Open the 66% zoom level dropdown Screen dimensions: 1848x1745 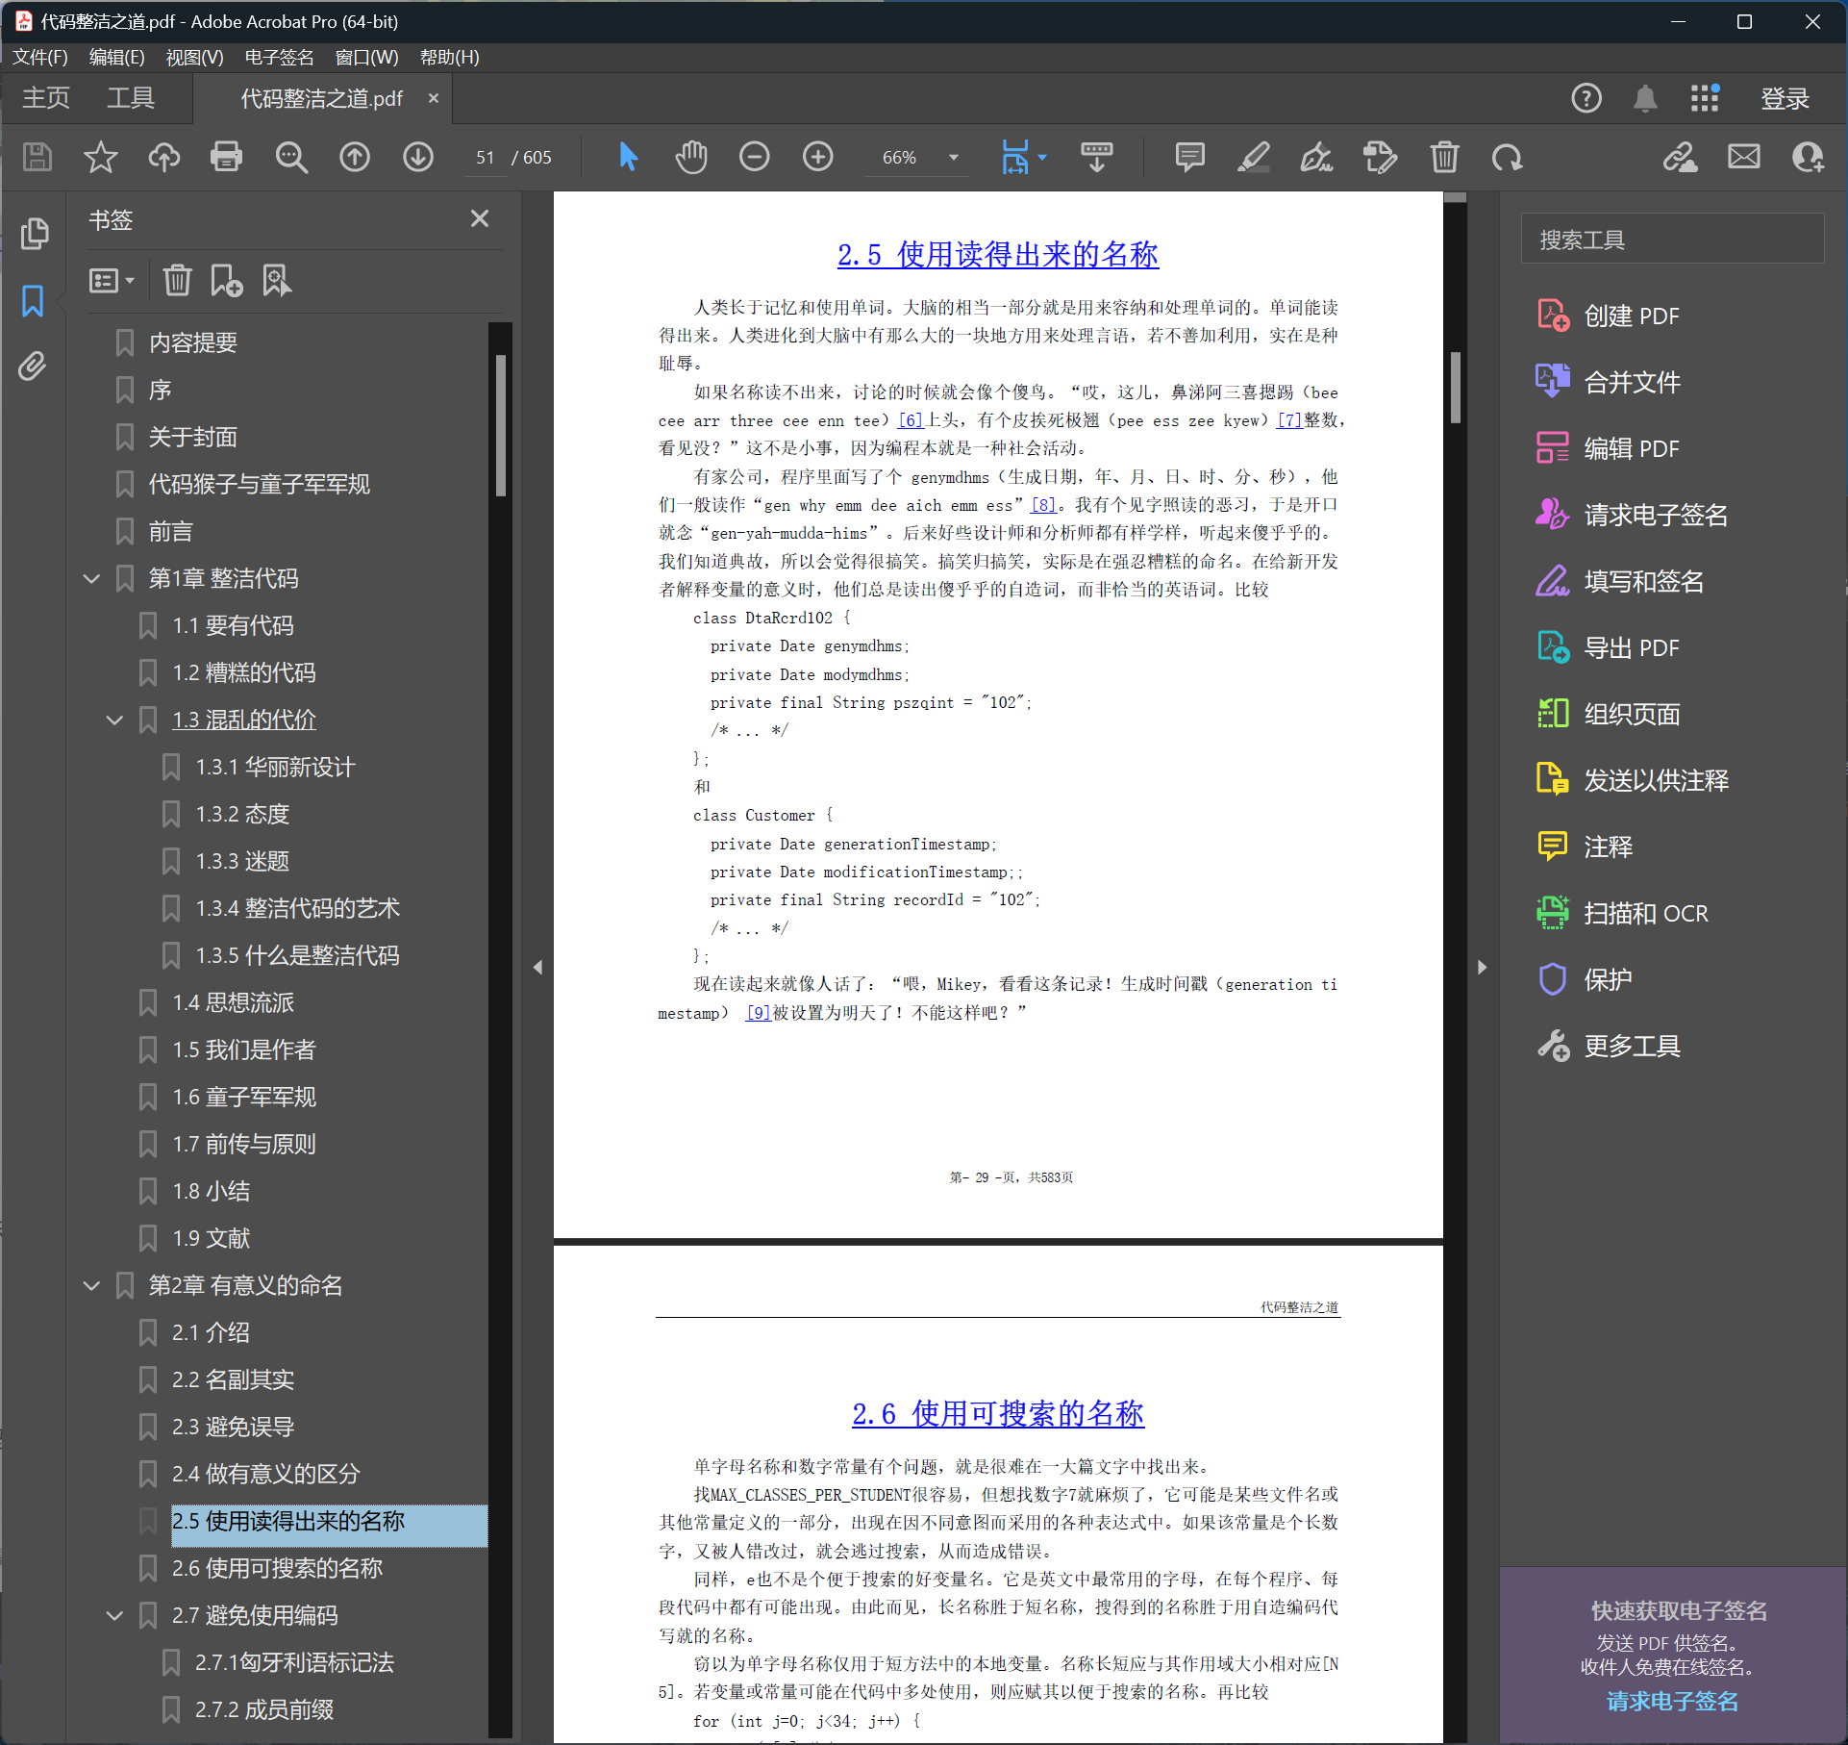[x=954, y=158]
